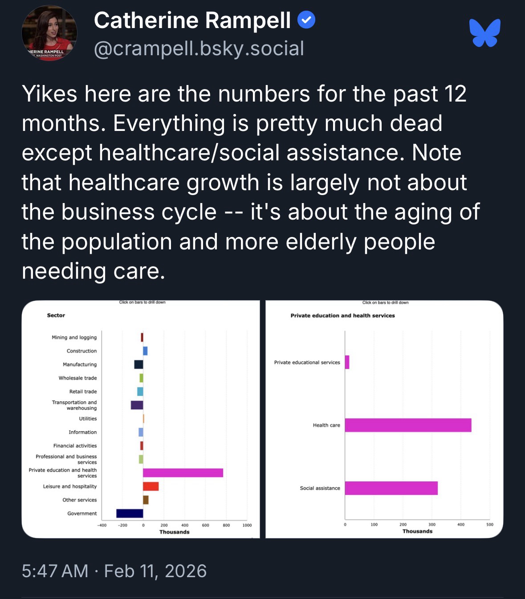Open the right Private education chart image

coord(384,419)
